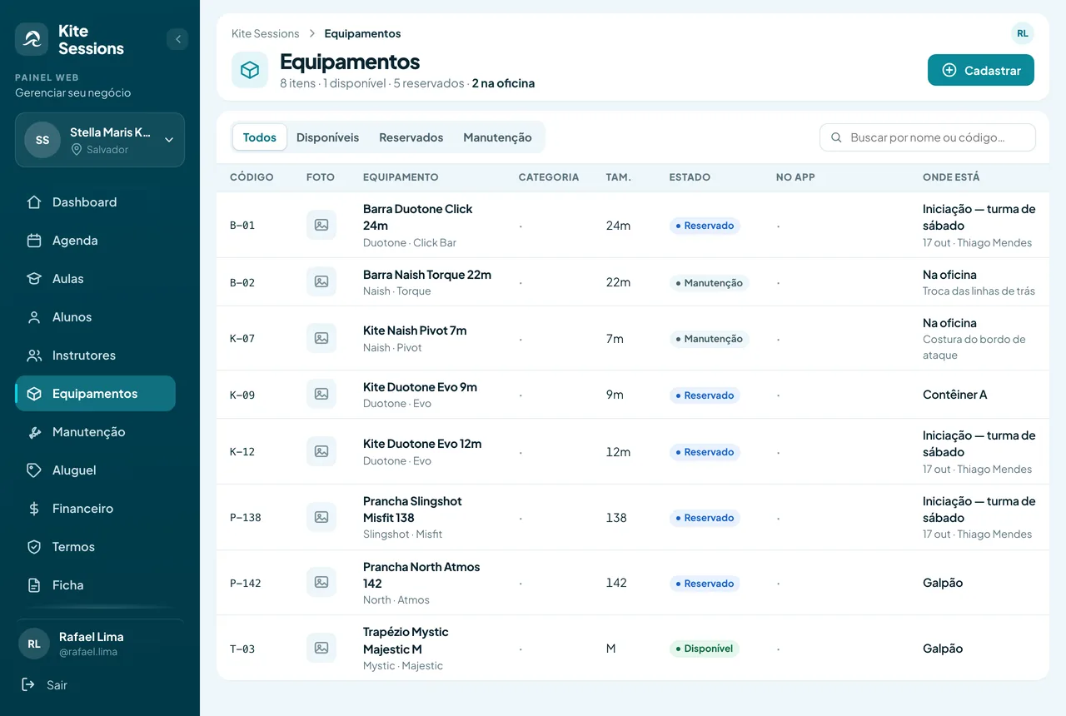The height and width of the screenshot is (716, 1066).
Task: Collapse the sidebar with the chevron button
Action: 177,39
